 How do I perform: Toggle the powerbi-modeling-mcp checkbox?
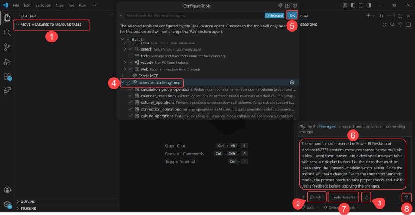point(128,82)
